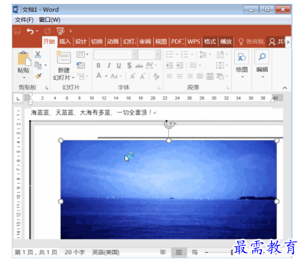Click the Distributed alignment icon
Screen dimensions: 302x265
[x=210, y=76]
